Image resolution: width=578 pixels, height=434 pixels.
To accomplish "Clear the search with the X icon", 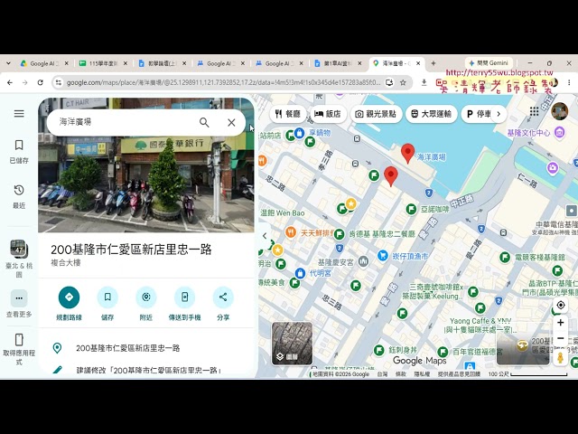I will click(231, 122).
